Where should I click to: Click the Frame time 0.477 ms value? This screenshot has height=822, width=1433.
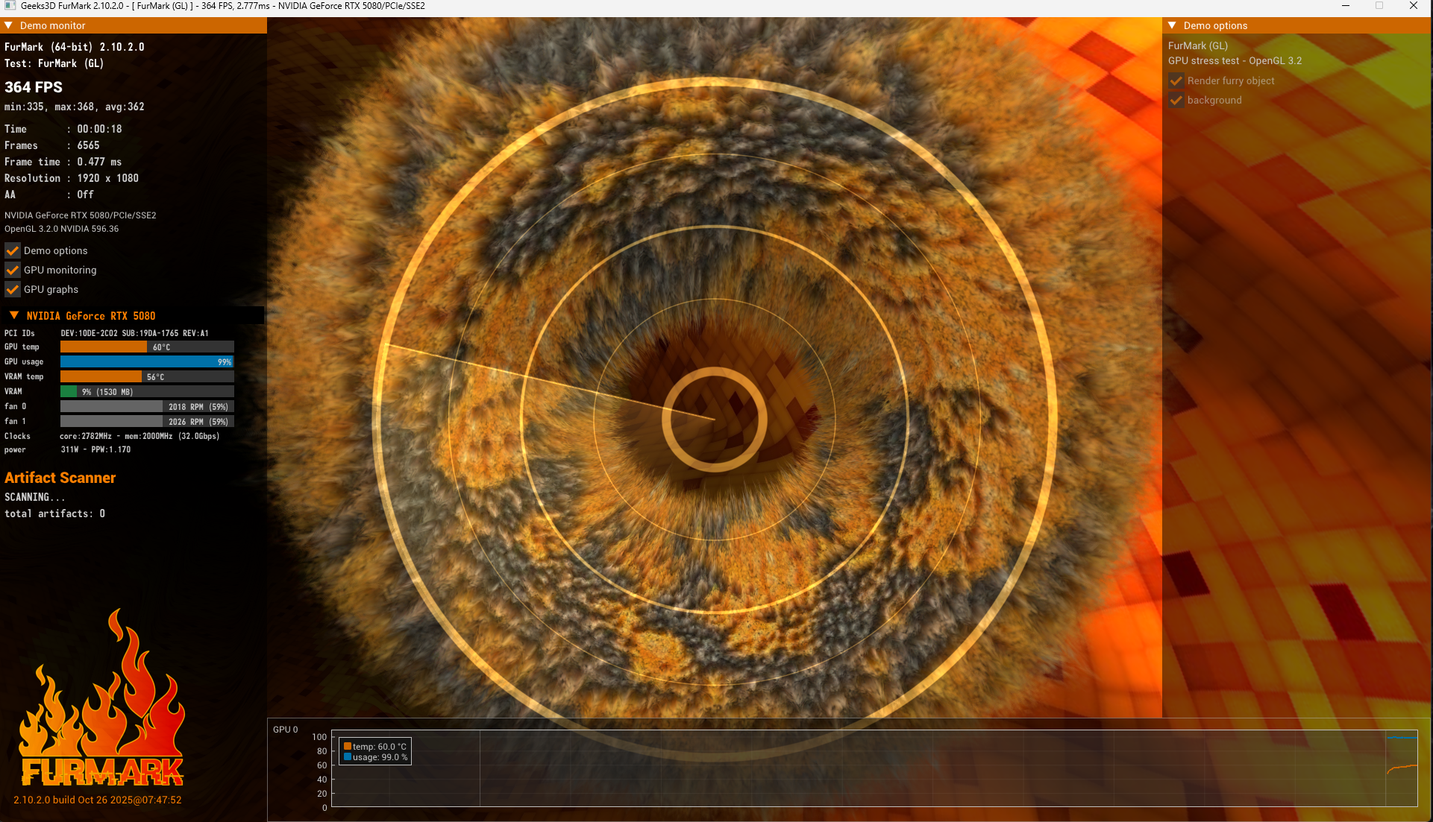coord(99,162)
